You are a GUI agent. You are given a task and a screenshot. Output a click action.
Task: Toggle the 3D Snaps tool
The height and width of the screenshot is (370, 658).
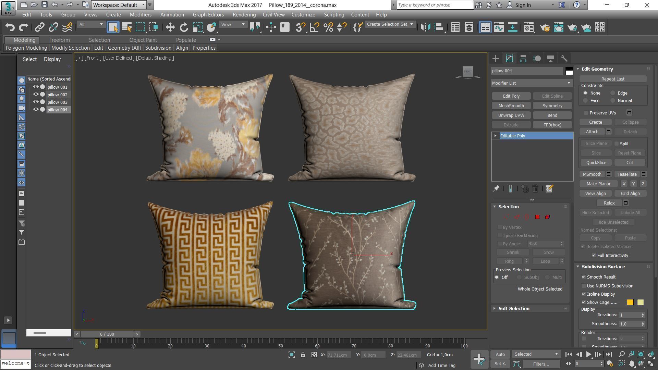(x=301, y=27)
